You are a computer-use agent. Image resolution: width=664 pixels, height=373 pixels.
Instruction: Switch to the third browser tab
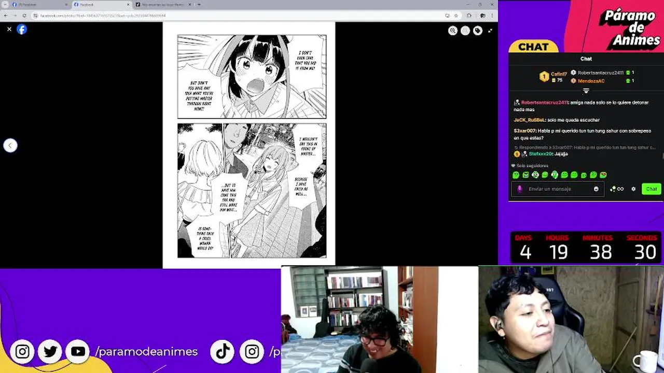[163, 4]
